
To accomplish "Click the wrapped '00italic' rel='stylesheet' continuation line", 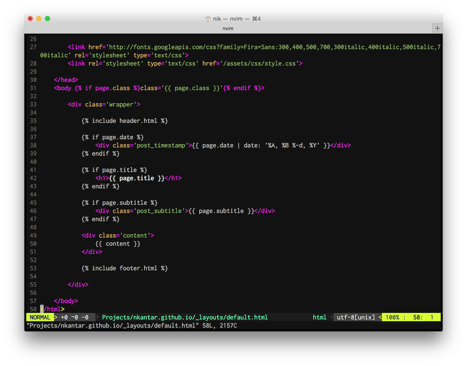I will [x=114, y=55].
